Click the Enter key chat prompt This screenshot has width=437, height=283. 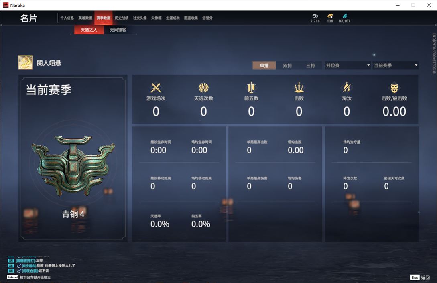click(x=13, y=277)
